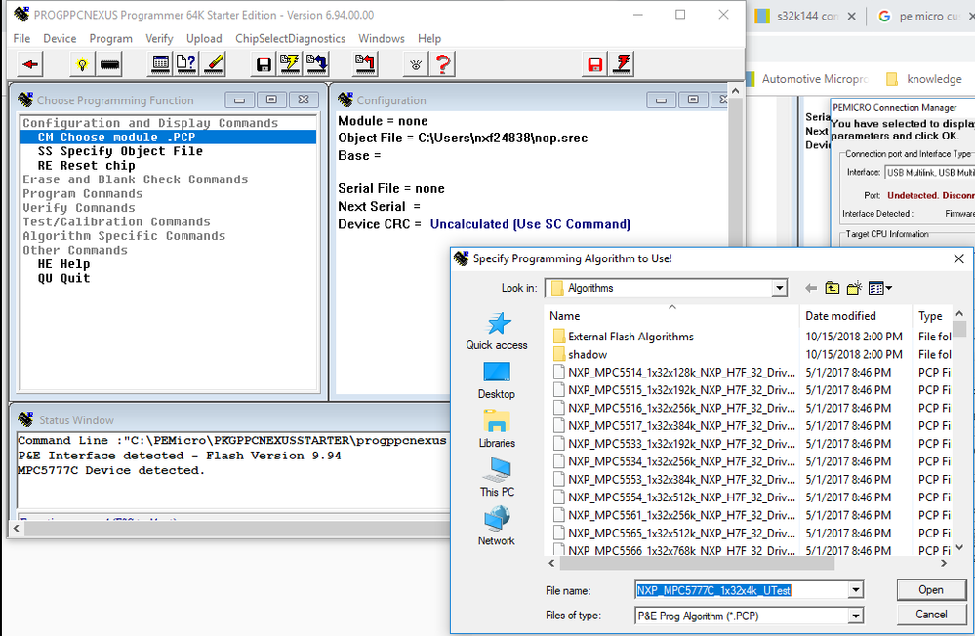The image size is (975, 636).
Task: Click the file list horizontal scrollbar
Action: coord(697,563)
